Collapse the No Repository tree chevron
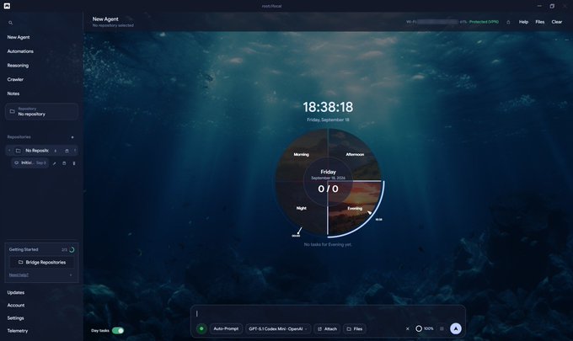This screenshot has width=573, height=341. (x=9, y=151)
